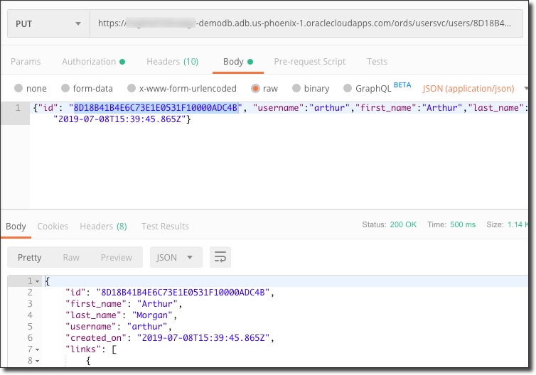This screenshot has width=536, height=375.
Task: Collapse the links array at line 7
Action: coord(37,349)
